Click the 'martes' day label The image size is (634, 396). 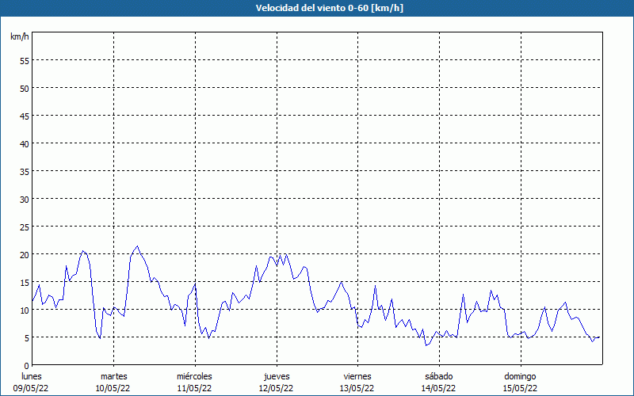(114, 376)
